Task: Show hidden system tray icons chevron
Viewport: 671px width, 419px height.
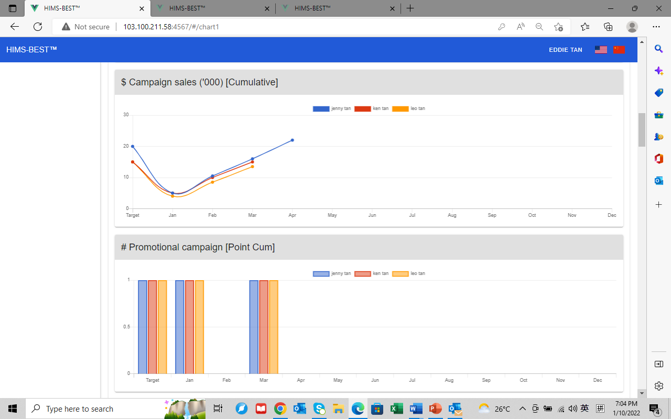Action: coord(522,409)
